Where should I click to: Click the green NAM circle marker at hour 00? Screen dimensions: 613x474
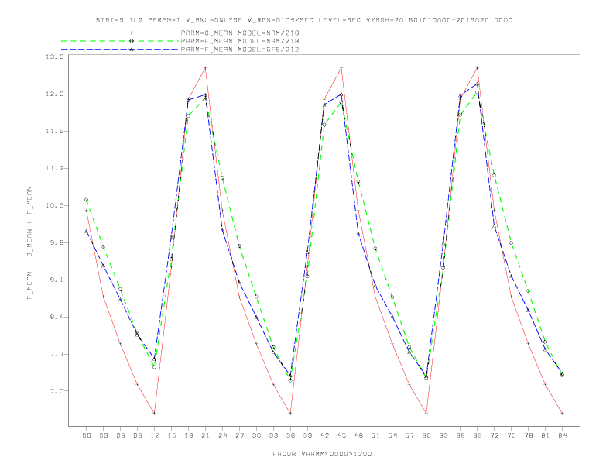coord(87,200)
